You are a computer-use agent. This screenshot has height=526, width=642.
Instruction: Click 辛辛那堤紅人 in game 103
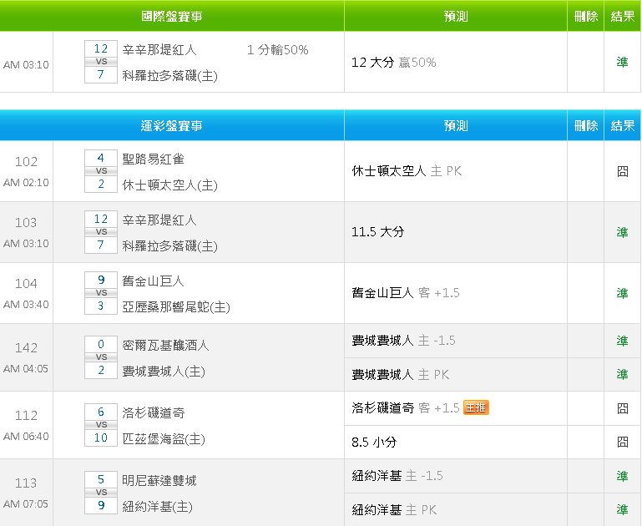pyautogui.click(x=159, y=220)
